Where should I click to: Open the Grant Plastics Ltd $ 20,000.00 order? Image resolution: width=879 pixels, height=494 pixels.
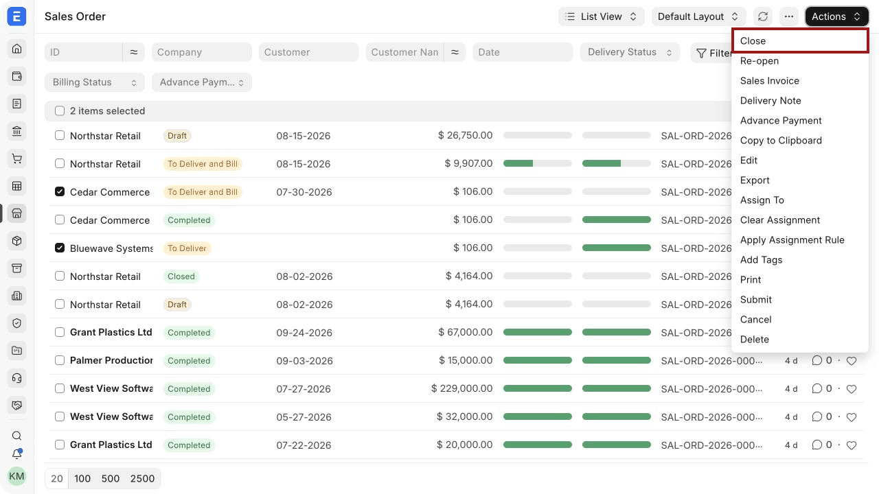[x=111, y=445]
